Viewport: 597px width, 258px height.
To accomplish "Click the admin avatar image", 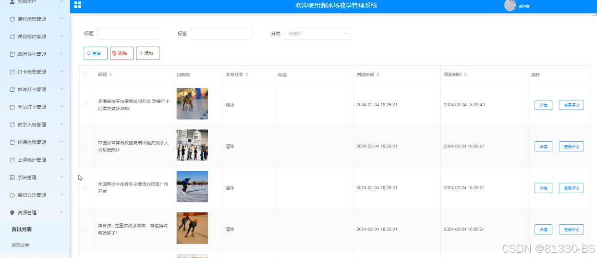I will point(510,5).
